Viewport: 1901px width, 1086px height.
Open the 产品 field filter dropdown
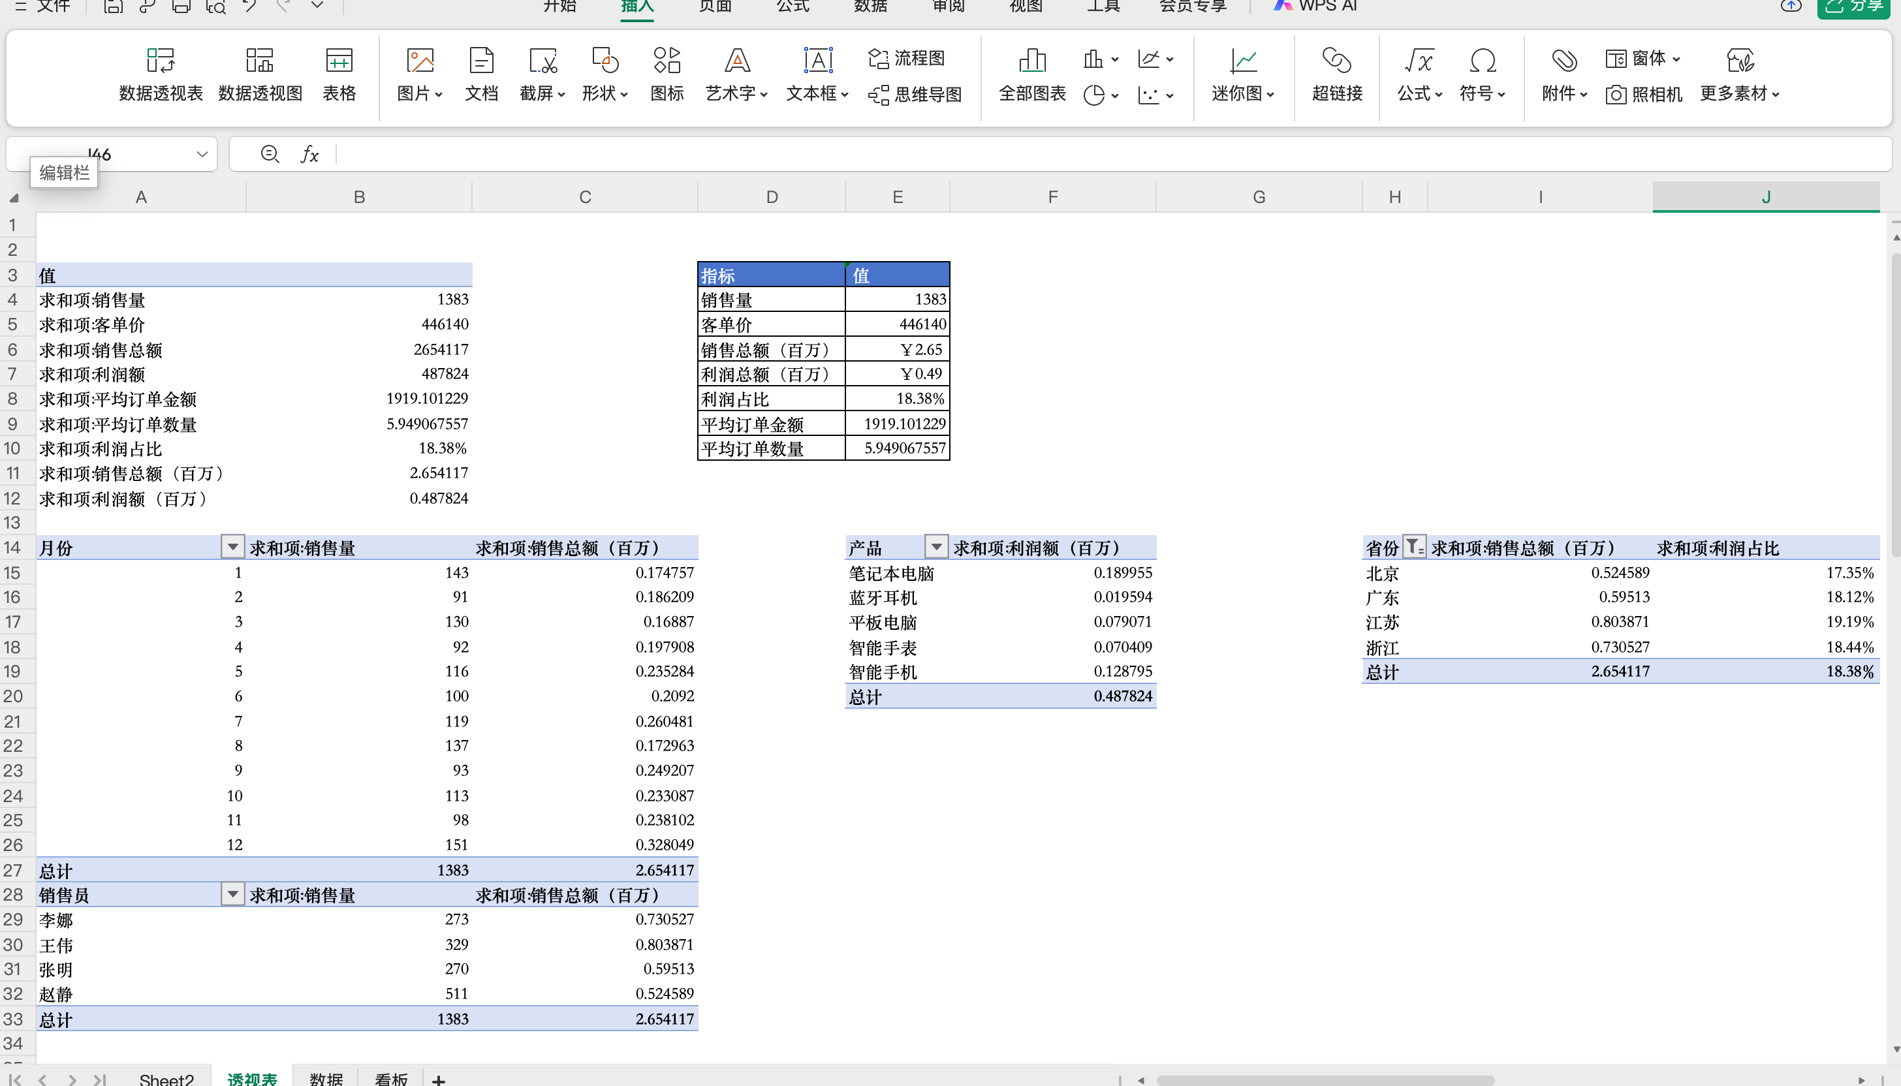coord(935,548)
